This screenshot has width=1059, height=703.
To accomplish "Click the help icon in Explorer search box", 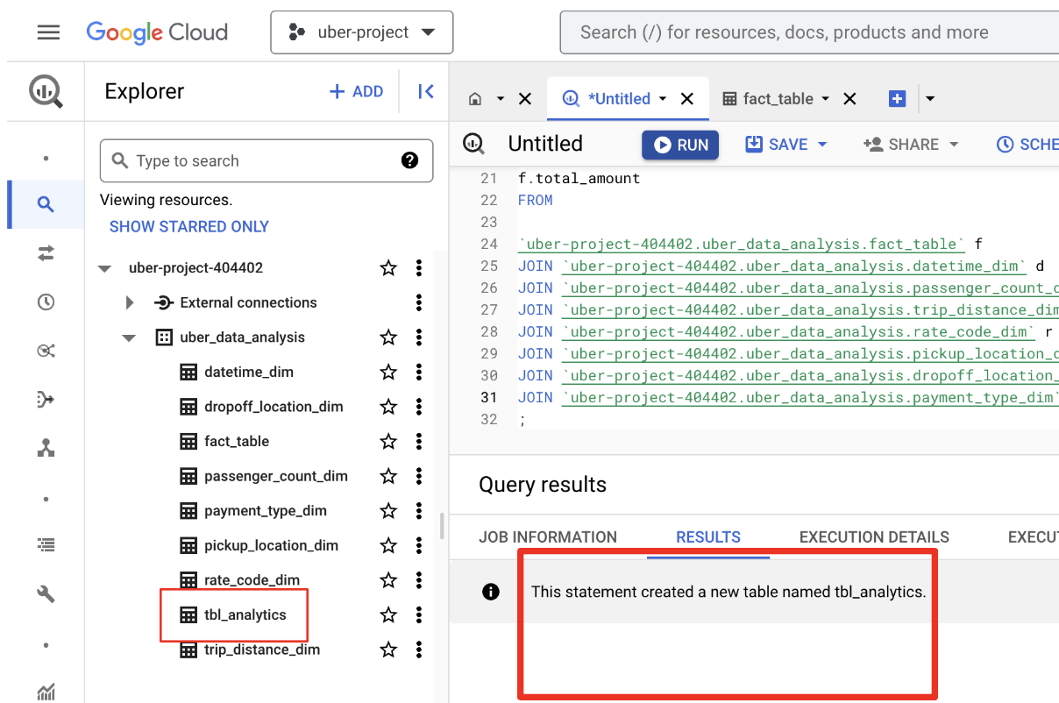I will point(409,160).
